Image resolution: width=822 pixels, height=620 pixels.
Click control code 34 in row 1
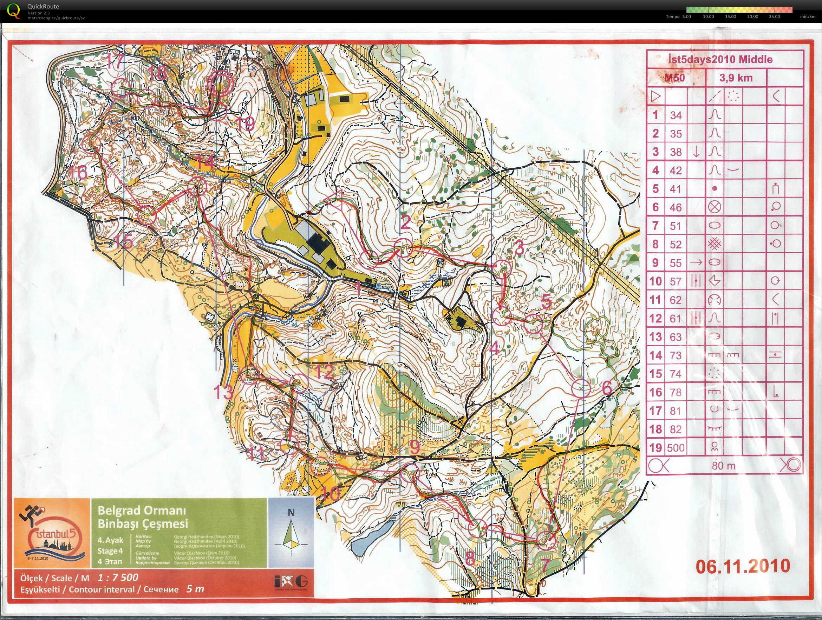[676, 115]
